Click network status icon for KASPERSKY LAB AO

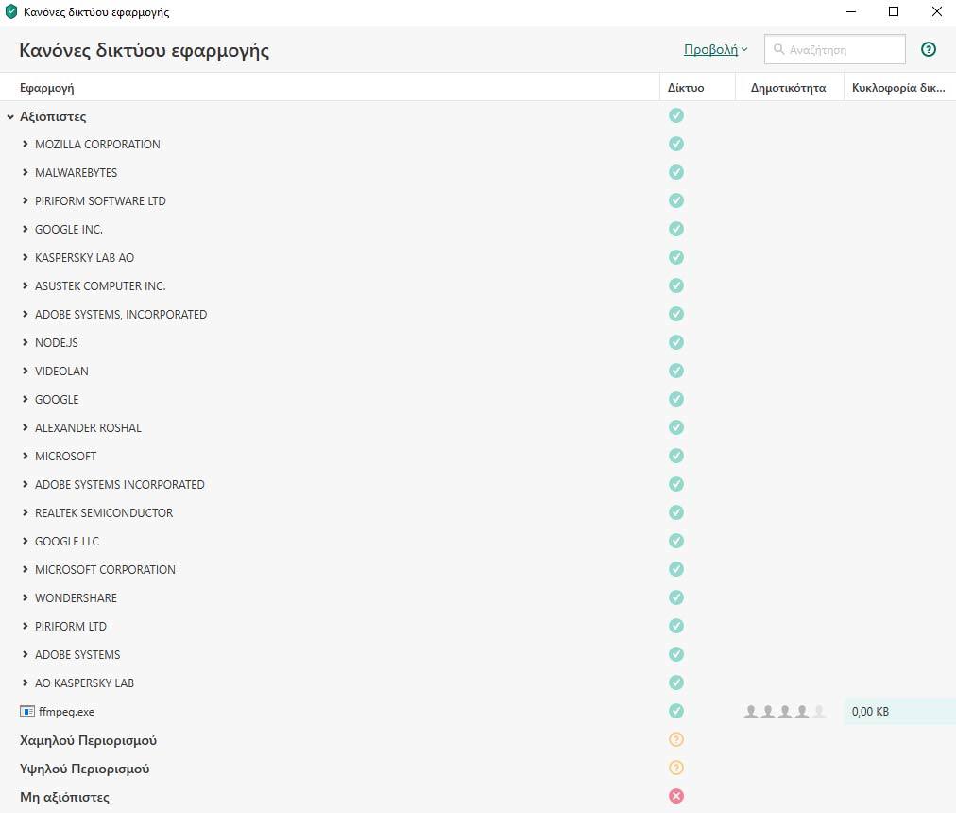(x=676, y=257)
